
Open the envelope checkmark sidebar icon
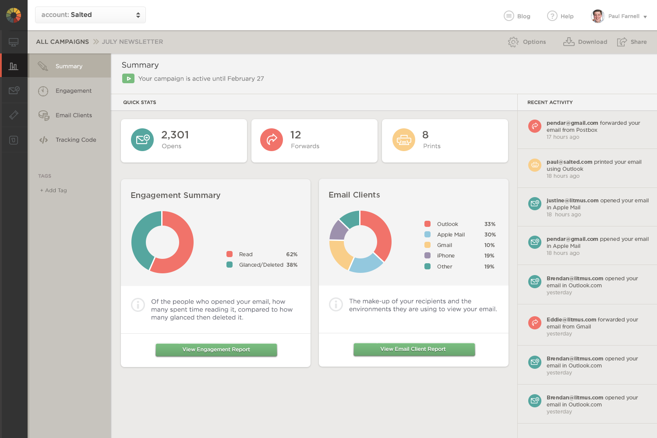pos(14,90)
